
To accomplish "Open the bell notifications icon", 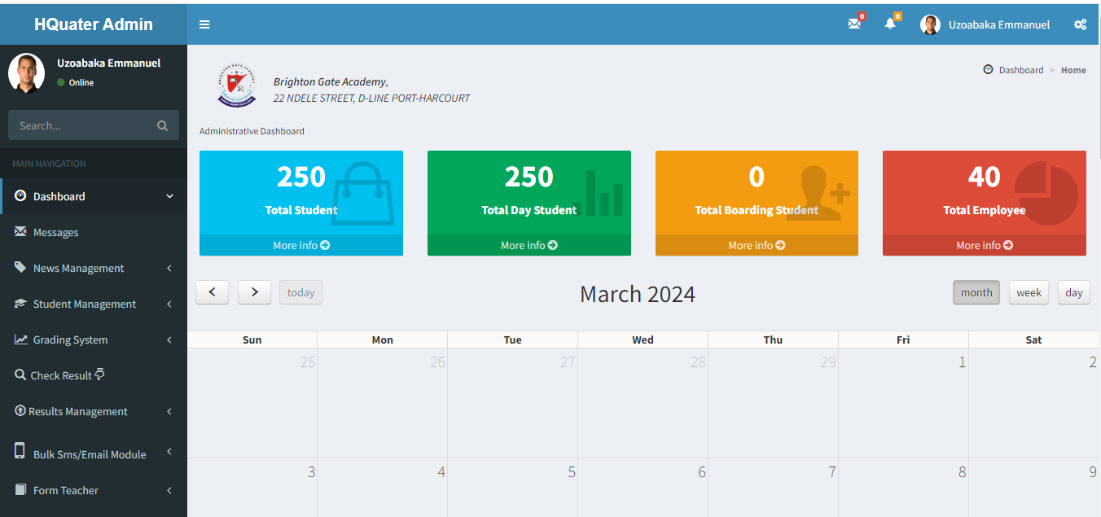I will 890,24.
